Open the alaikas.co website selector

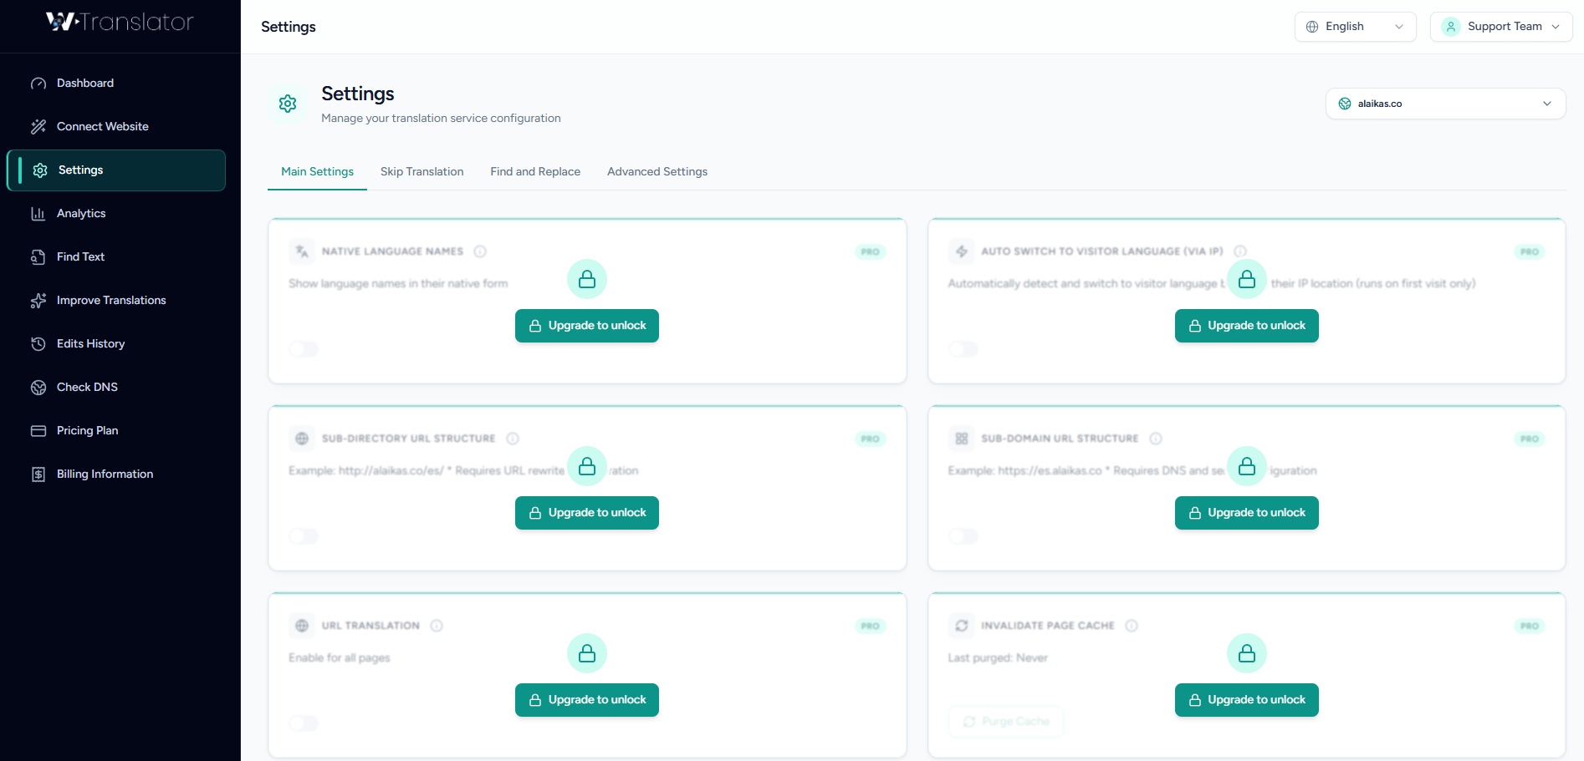pyautogui.click(x=1445, y=103)
